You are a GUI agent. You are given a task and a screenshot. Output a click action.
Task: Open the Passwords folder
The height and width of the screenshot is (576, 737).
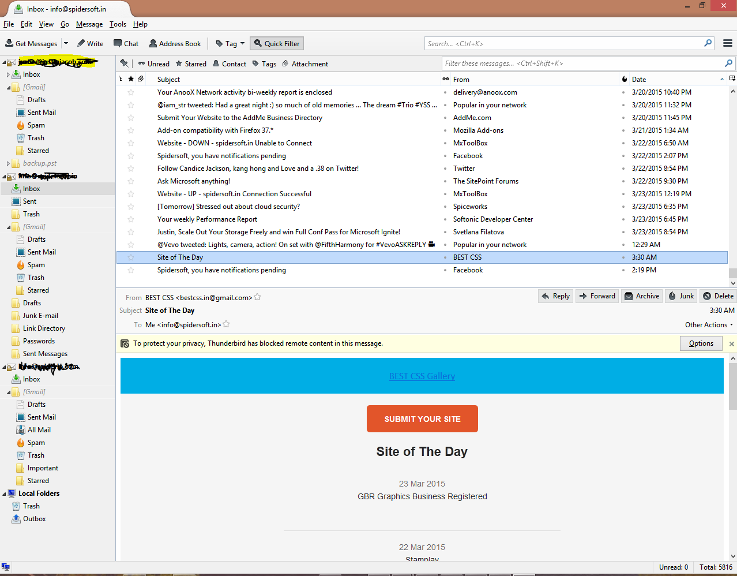pyautogui.click(x=39, y=341)
